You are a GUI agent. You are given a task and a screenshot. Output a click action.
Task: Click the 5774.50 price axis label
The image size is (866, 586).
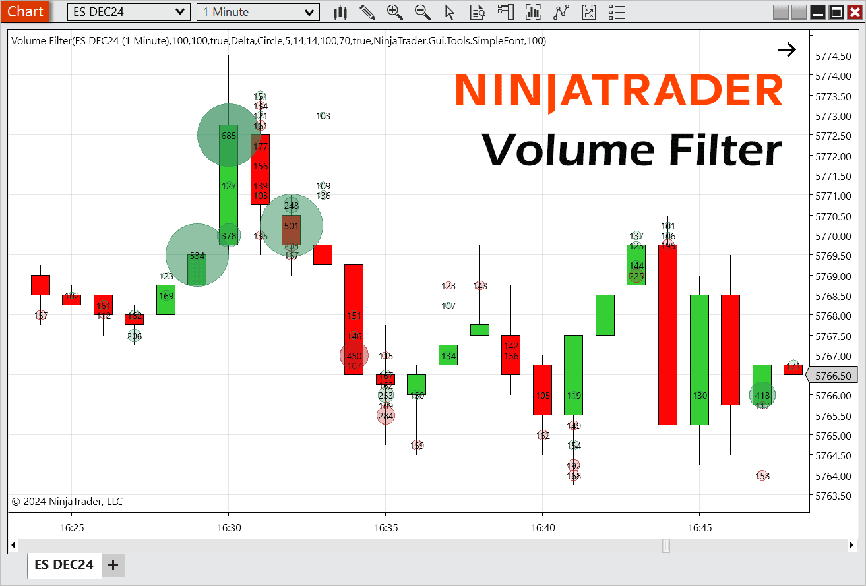(x=833, y=56)
